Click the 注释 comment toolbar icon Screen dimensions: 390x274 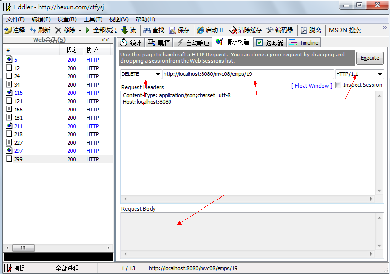coord(8,30)
